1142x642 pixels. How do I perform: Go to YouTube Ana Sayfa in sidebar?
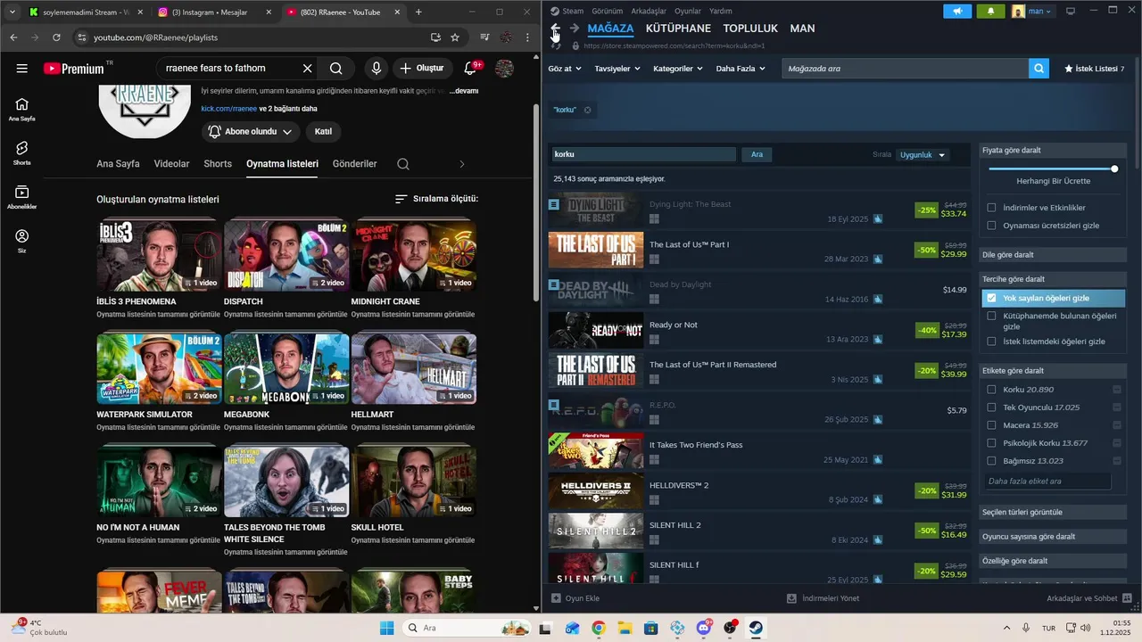[x=22, y=109]
